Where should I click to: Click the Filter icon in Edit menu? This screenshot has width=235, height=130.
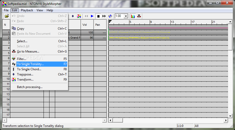(14, 58)
